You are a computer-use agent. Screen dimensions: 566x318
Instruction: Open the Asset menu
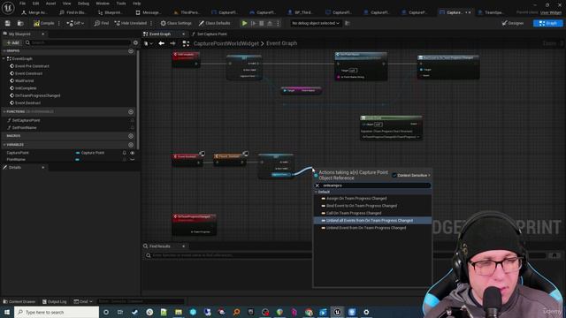50,4
